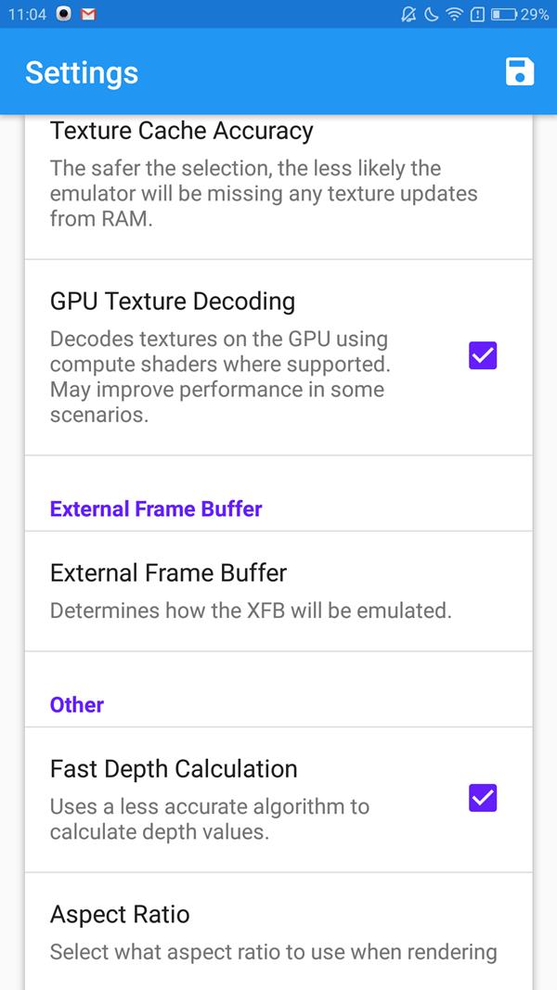This screenshot has height=990, width=557.
Task: Tap the 29% battery percentage text
Action: (535, 14)
